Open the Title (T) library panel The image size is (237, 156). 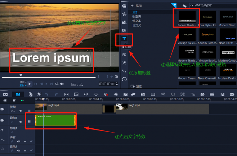[124, 38]
